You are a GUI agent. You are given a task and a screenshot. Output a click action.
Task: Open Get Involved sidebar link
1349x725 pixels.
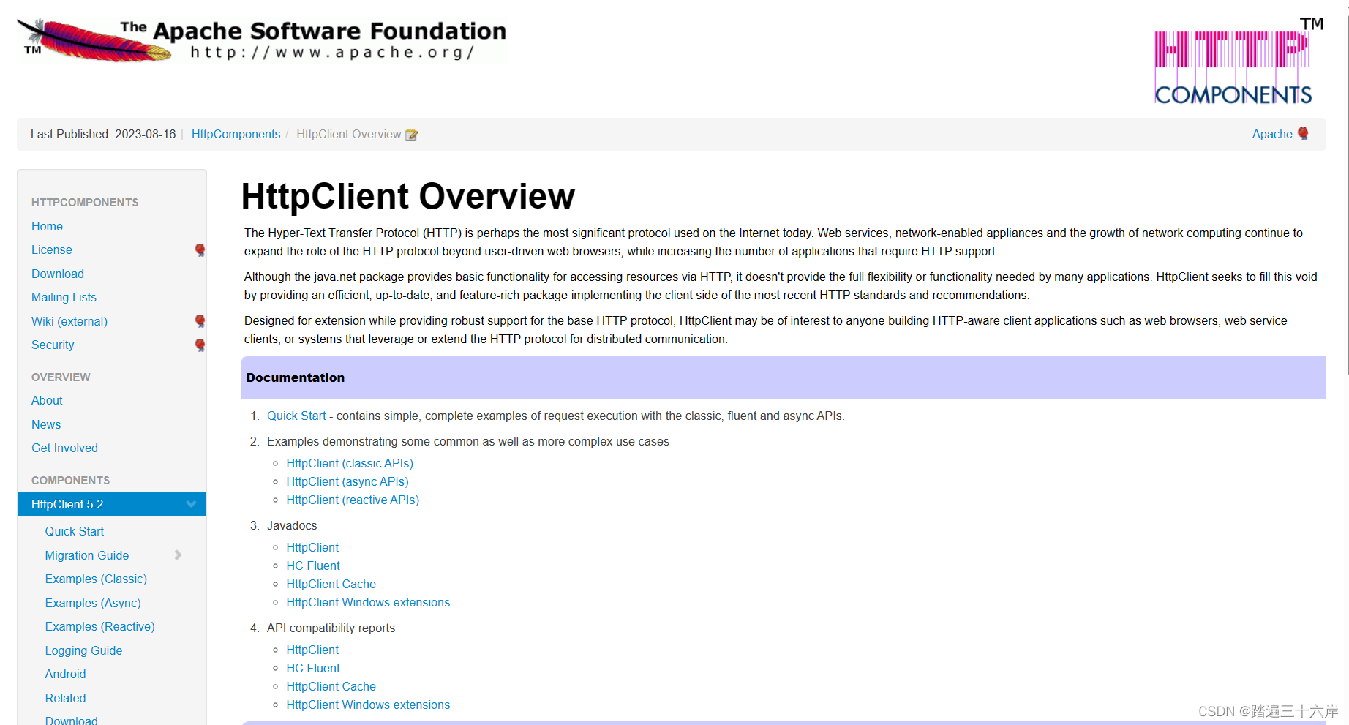64,448
